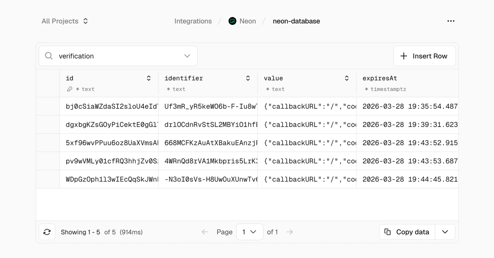Screen dimensions: 494x258
Task: Click the expiresAt column header
Action: [380, 78]
